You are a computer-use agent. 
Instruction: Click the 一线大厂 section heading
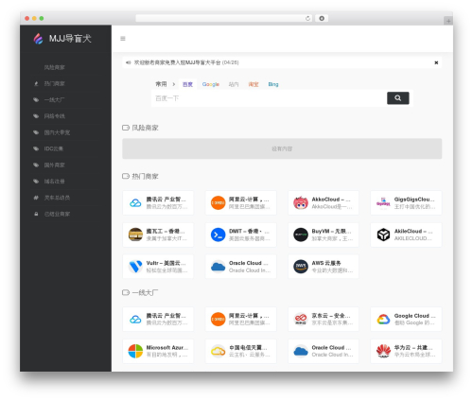click(145, 292)
